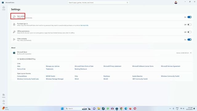This screenshot has width=197, height=111.
Task: Open the Help link under Links
Action: (x=18, y=66)
